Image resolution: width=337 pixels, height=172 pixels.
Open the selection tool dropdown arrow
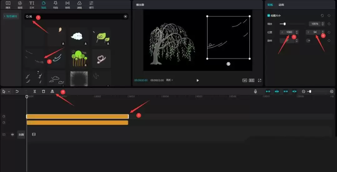[x=9, y=92]
